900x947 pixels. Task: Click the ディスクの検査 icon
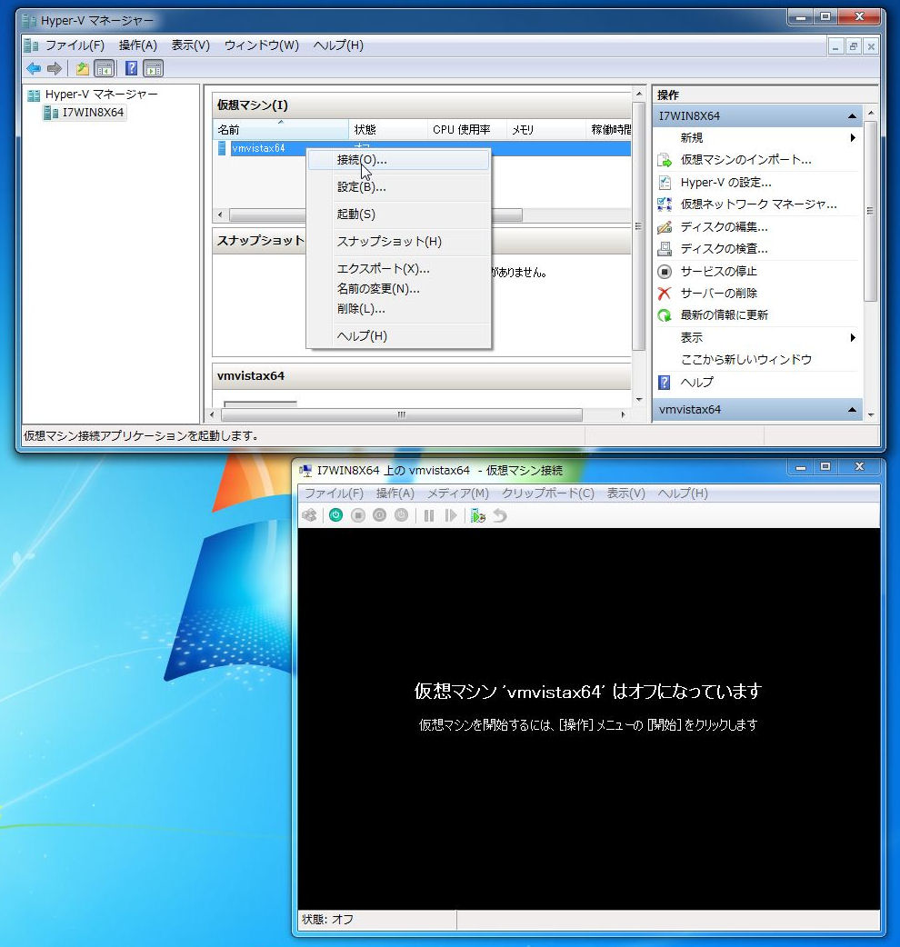pyautogui.click(x=665, y=249)
